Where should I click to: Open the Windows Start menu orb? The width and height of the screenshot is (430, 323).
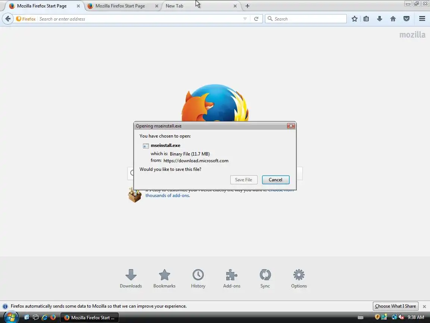(11, 317)
